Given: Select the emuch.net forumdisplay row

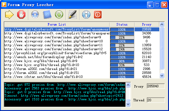Looking at the screenshot, I should (x=82, y=57).
